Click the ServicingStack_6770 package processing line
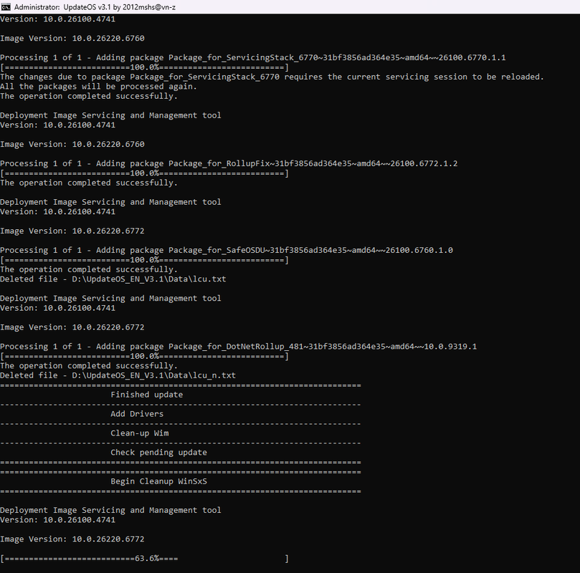 (x=253, y=57)
